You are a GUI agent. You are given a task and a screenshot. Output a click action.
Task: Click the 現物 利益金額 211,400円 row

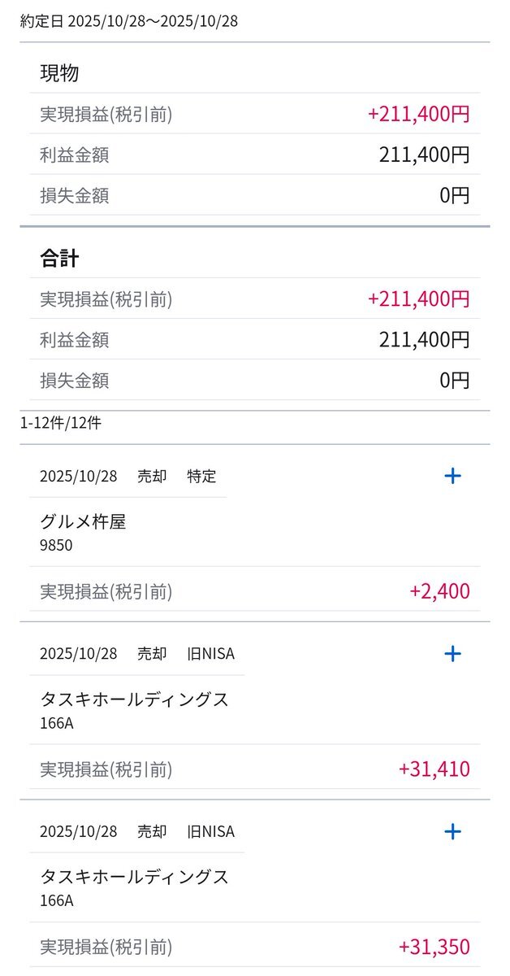[x=254, y=155]
